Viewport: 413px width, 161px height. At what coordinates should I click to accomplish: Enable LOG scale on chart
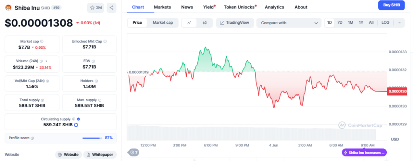click(385, 23)
